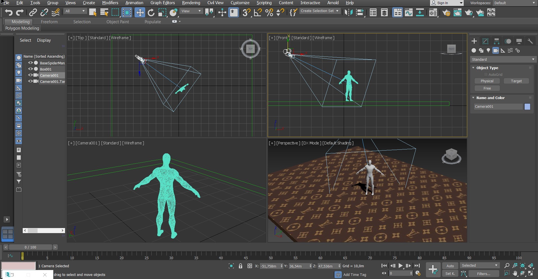Viewport: 538px width, 279px height.
Task: Open the Toggle Layer Explorer icon
Action: [x=384, y=12]
